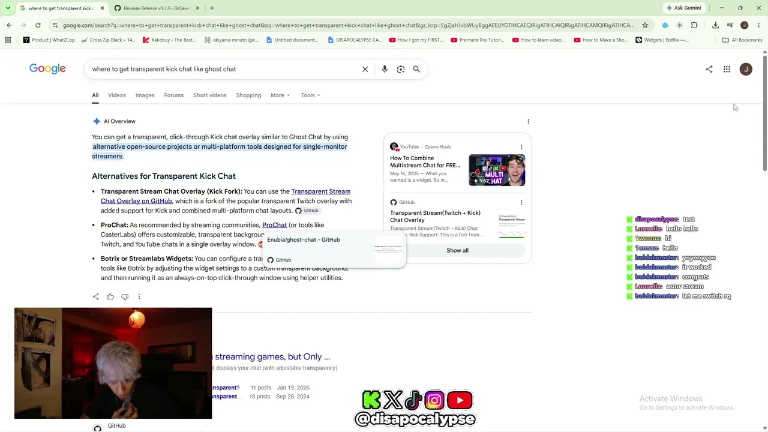Open more options below AI Overview
This screenshot has height=432, width=768.
[x=139, y=296]
